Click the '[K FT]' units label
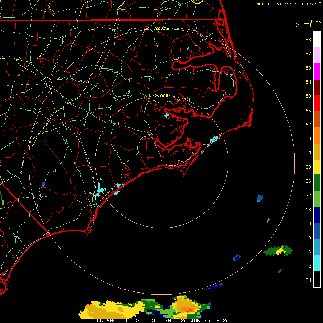Image resolution: width=323 pixels, height=323 pixels. click(x=303, y=25)
